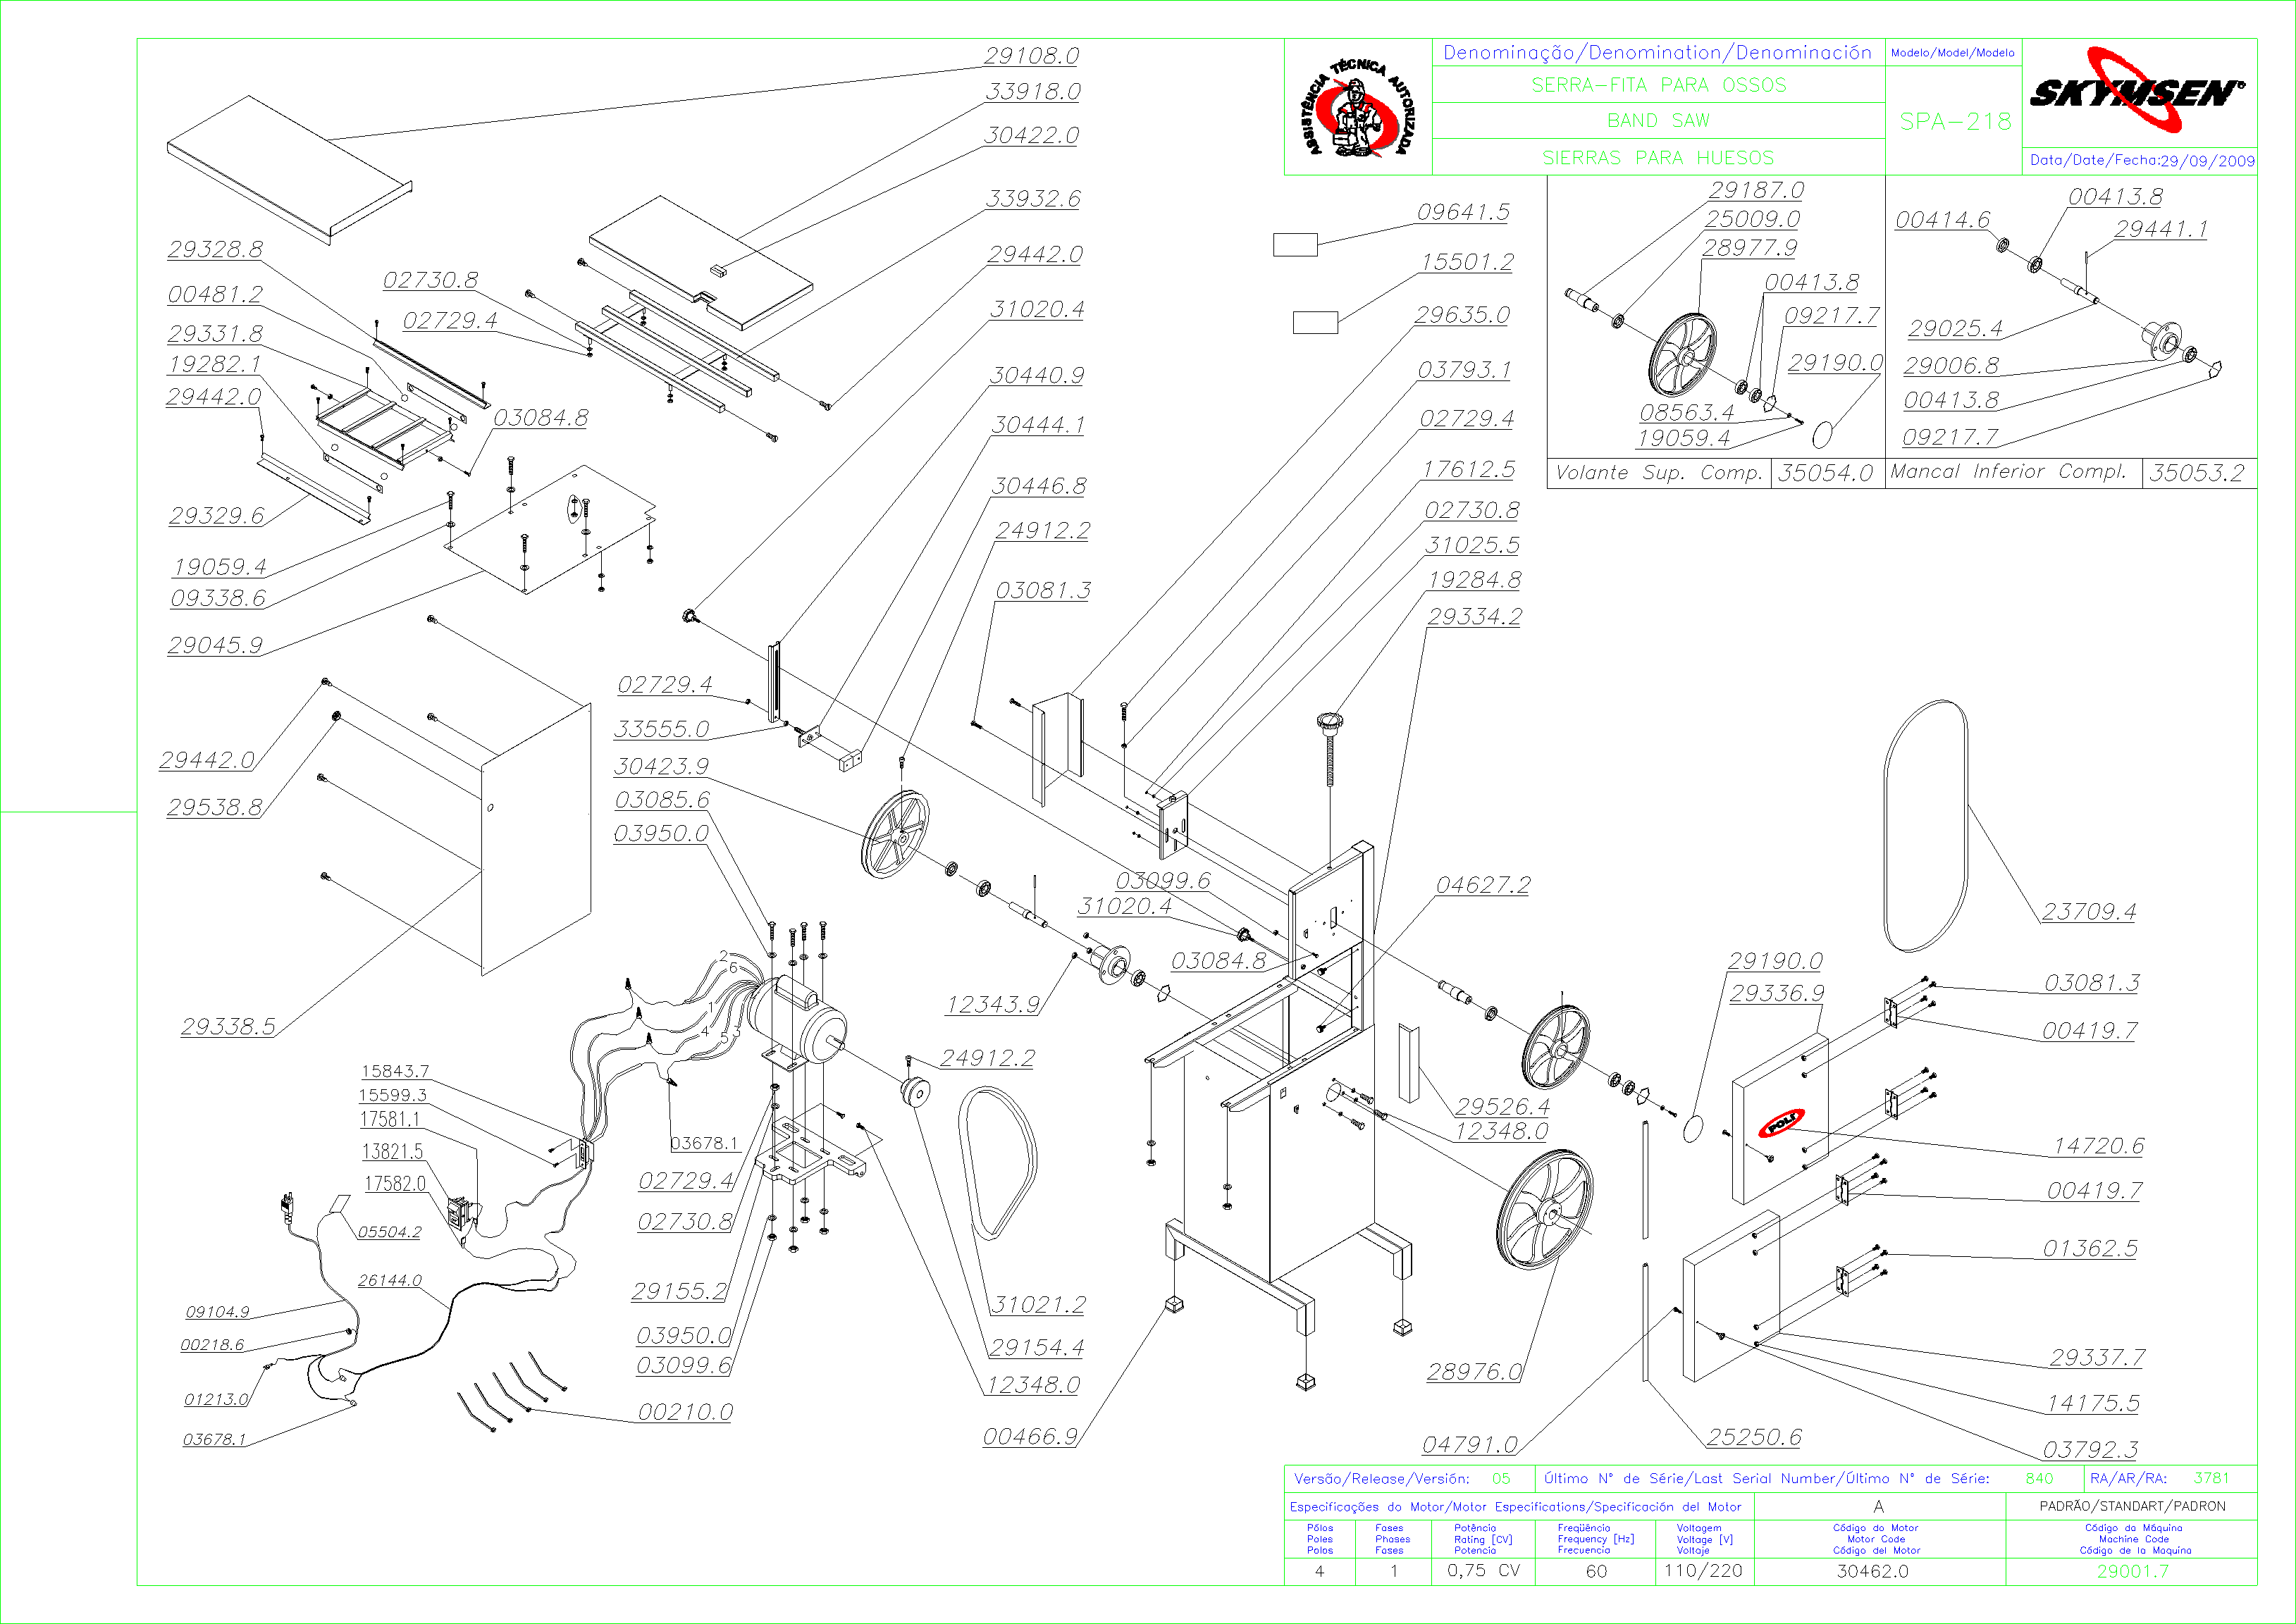Select belt part number 31021.2

[1038, 1305]
